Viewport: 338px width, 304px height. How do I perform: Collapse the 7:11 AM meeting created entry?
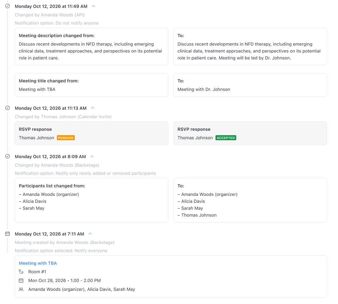click(x=90, y=234)
